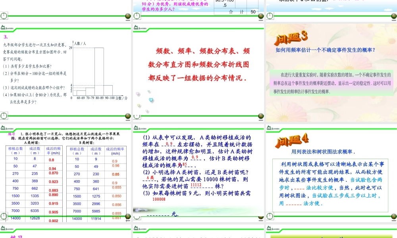Click cell 2996 in B类 table
Image resolution: width=397 pixels, height=238 pixels.
click(96, 203)
